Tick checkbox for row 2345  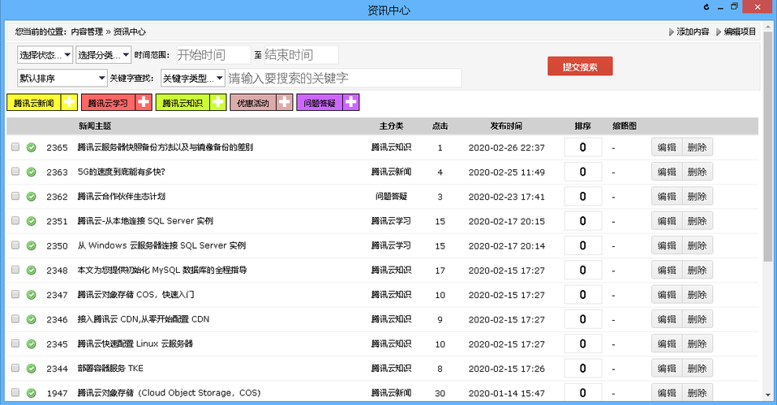pos(15,343)
